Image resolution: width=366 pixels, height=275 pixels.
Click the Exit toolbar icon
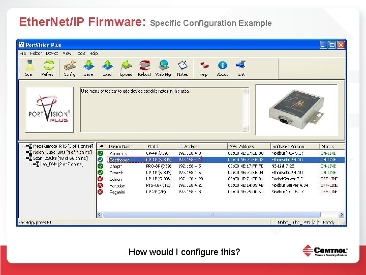(241, 68)
